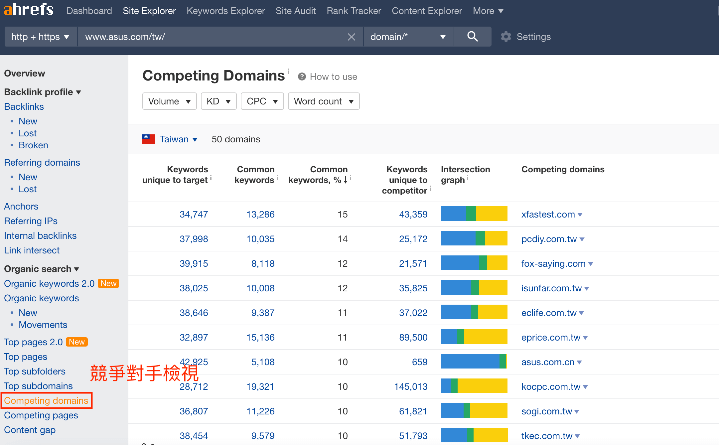This screenshot has height=445, width=719.
Task: Open the Volume filter dropdown
Action: coord(169,101)
